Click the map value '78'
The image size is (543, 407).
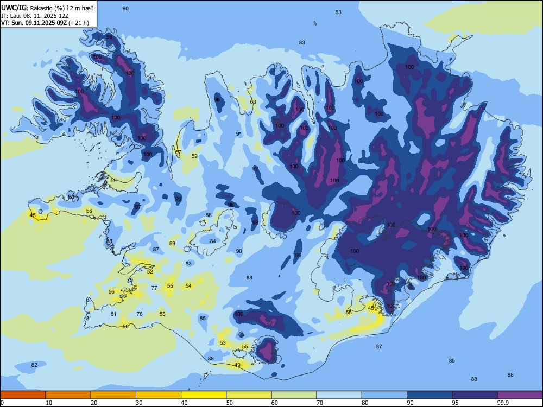click(140, 314)
